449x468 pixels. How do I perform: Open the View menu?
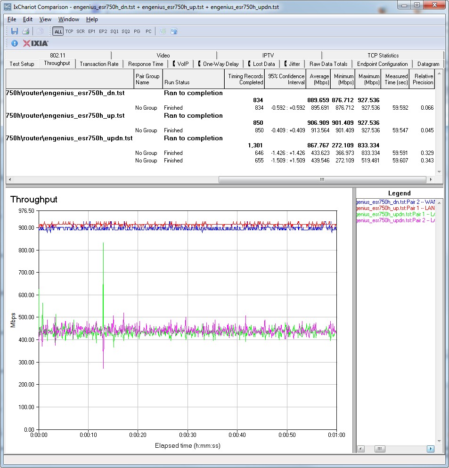tap(45, 19)
